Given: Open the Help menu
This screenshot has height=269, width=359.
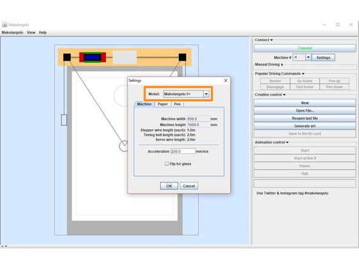Looking at the screenshot, I should [x=42, y=33].
